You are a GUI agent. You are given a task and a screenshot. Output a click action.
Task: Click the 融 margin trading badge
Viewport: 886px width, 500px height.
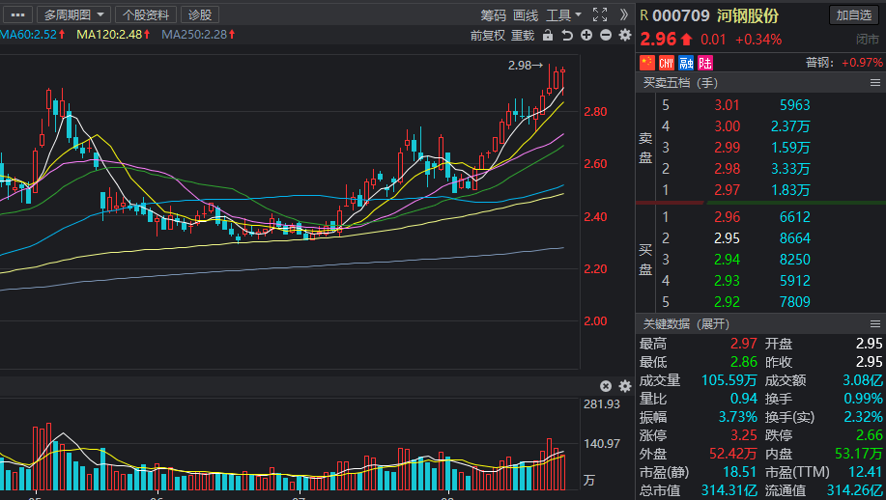[x=686, y=63]
